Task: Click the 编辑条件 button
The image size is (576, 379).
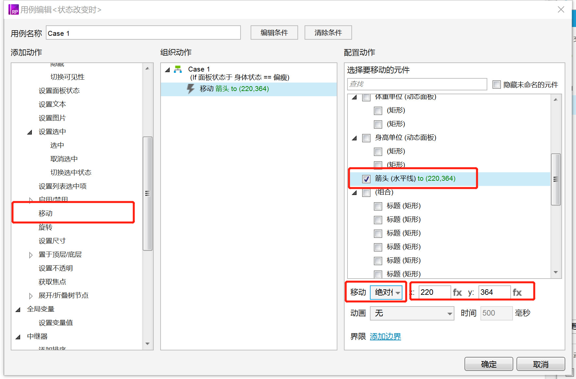Action: [x=274, y=33]
